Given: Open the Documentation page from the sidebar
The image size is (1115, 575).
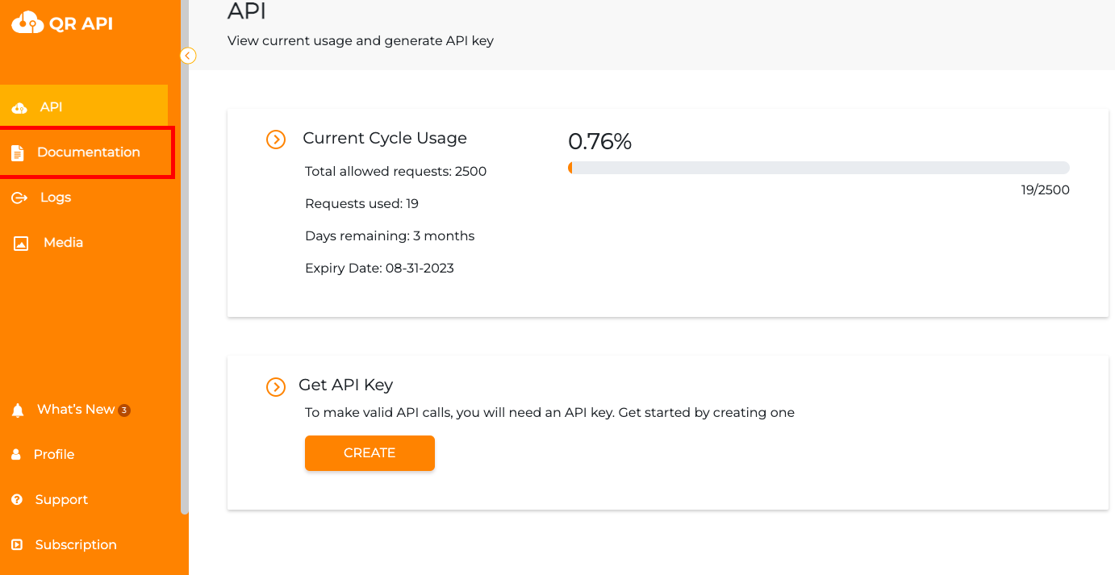Looking at the screenshot, I should point(88,152).
